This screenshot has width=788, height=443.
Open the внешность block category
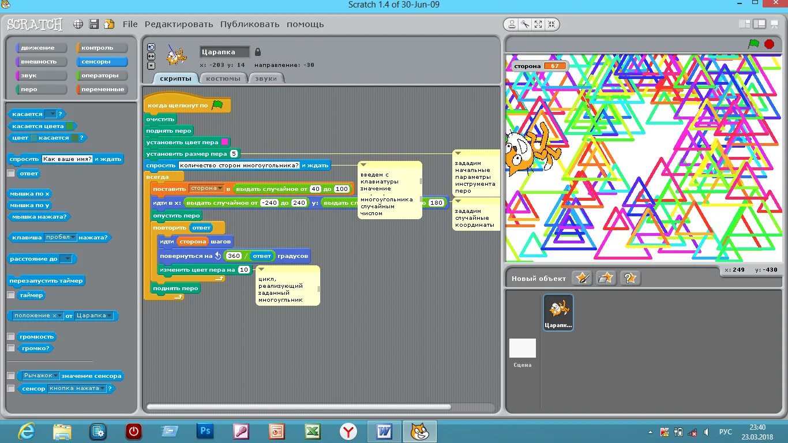pyautogui.click(x=41, y=62)
